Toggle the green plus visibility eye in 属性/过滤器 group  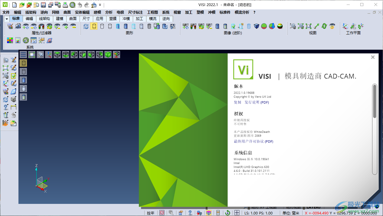tap(65, 27)
